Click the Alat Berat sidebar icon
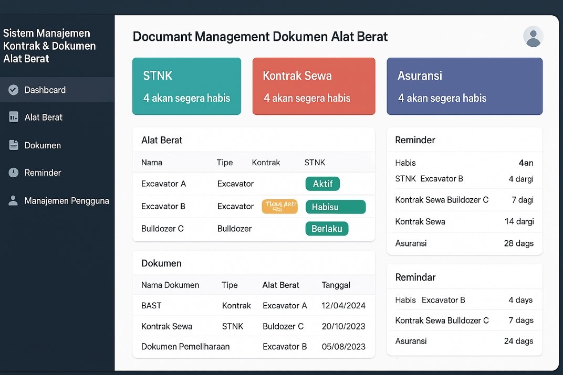 (x=14, y=117)
